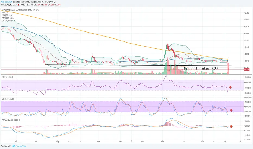Viewport: 253px width, 149px height.
Task: Click the 0.375 price axis label
Action: (x=247, y=54)
